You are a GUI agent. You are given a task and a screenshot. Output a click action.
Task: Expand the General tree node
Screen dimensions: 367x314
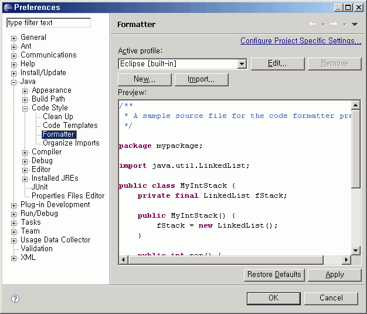[x=14, y=38]
